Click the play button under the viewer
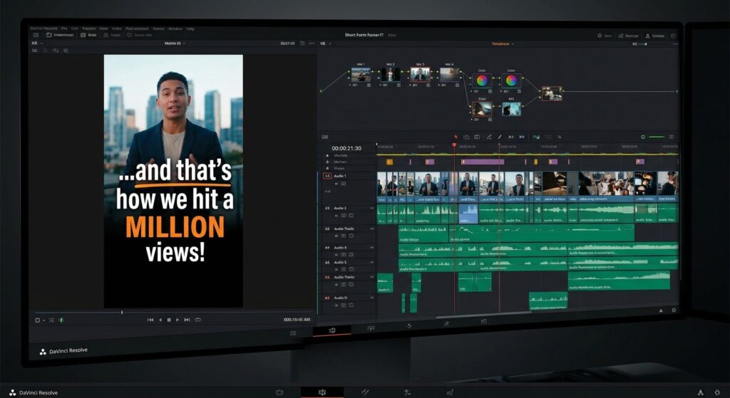730x398 pixels. coord(178,320)
